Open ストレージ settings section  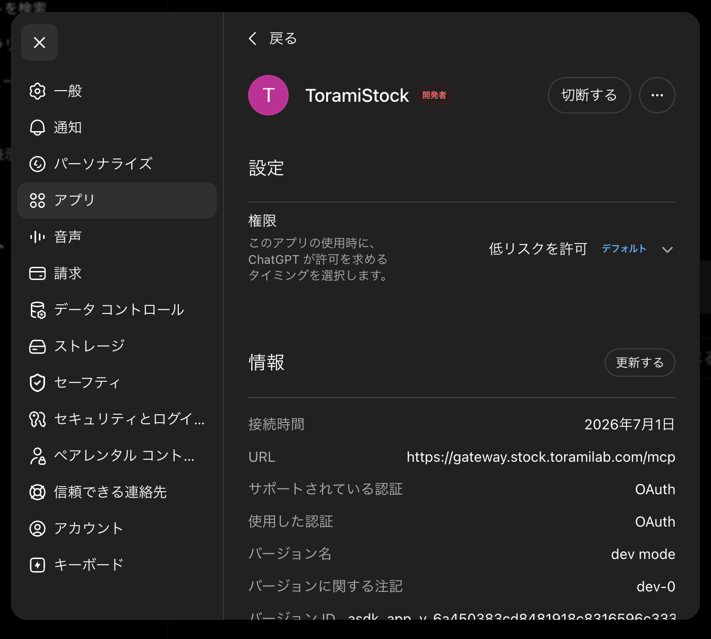click(117, 346)
